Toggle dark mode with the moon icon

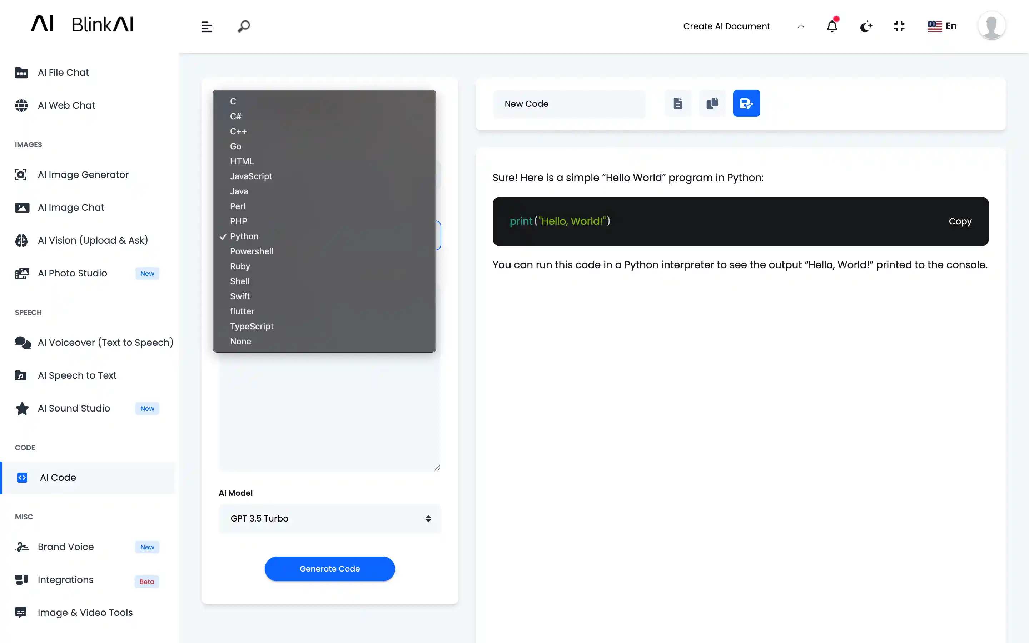(x=866, y=26)
